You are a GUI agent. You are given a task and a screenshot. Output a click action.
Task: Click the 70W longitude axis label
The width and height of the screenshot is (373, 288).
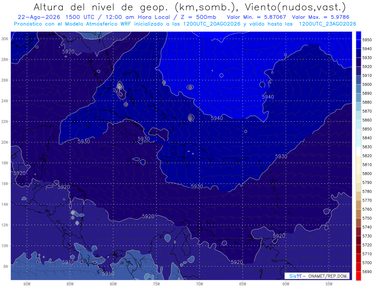(200, 284)
